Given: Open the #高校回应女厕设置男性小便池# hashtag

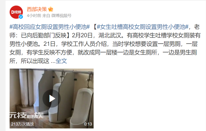Looking at the screenshot, I should [50, 27].
